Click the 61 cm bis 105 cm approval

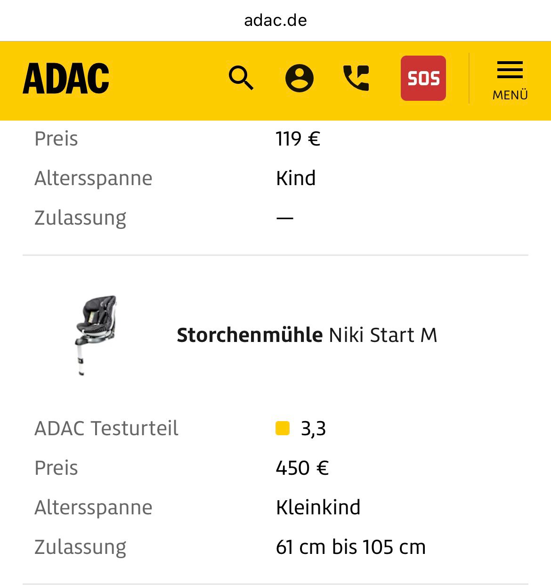350,547
